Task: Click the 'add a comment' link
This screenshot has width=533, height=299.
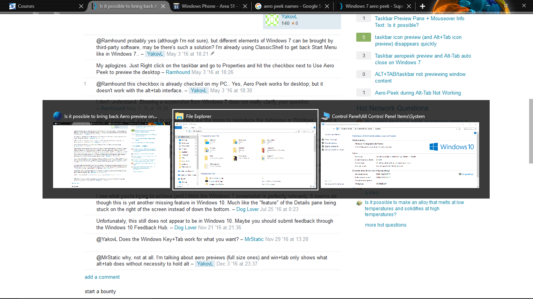Action: pyautogui.click(x=102, y=277)
